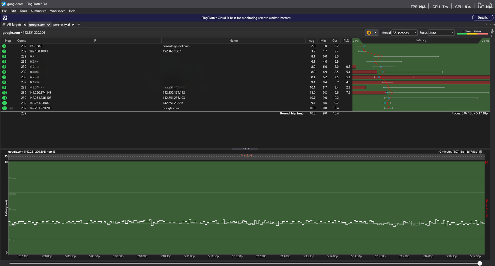495x266 pixels.
Task: Click the Min column header
Action: click(x=323, y=40)
